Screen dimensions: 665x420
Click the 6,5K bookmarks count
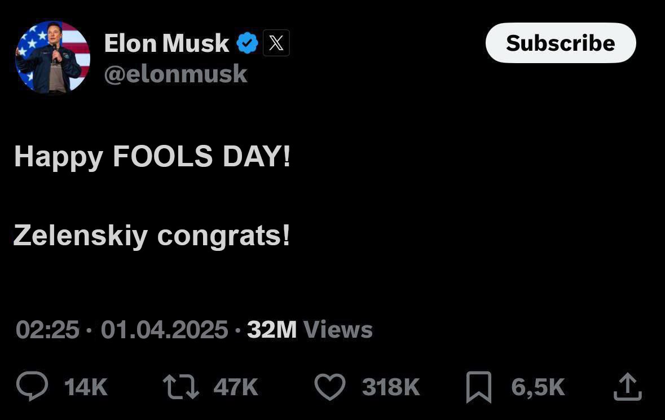tap(538, 387)
